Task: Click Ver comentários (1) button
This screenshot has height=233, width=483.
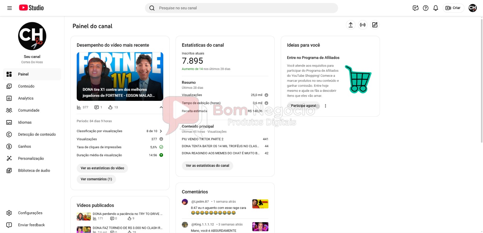Action: (x=96, y=179)
